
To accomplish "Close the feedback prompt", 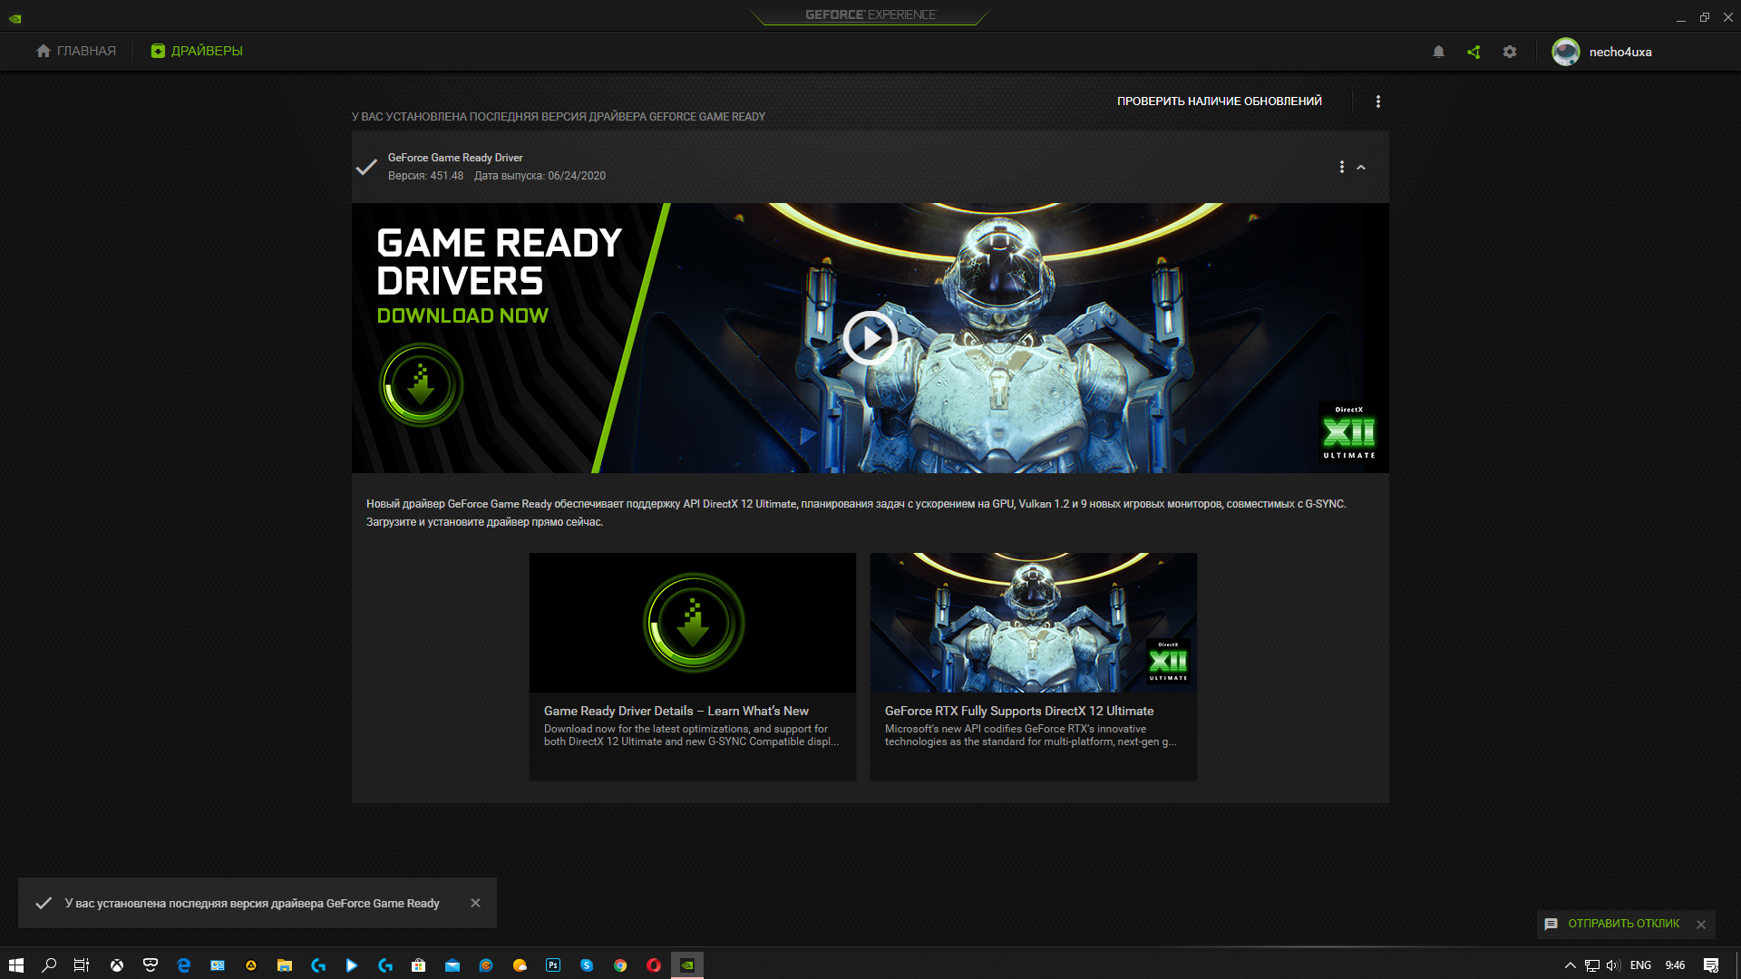I will point(1701,925).
